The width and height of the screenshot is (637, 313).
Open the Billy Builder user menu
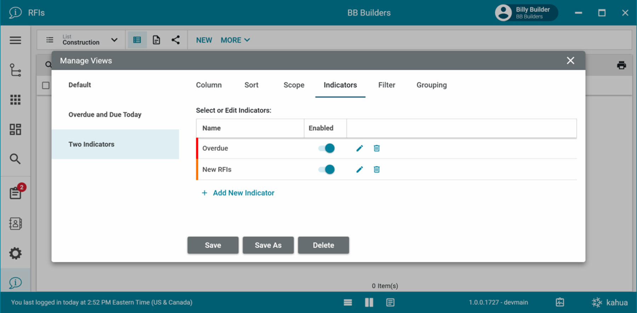[526, 13]
